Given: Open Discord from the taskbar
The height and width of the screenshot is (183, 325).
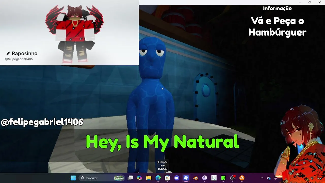Looking at the screenshot, I should point(177,178).
